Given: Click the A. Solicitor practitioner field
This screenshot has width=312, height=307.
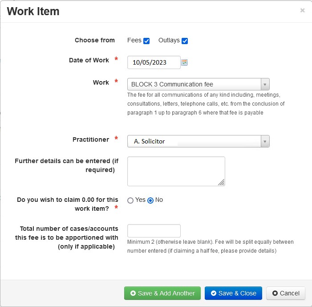Looking at the screenshot, I should pos(199,141).
